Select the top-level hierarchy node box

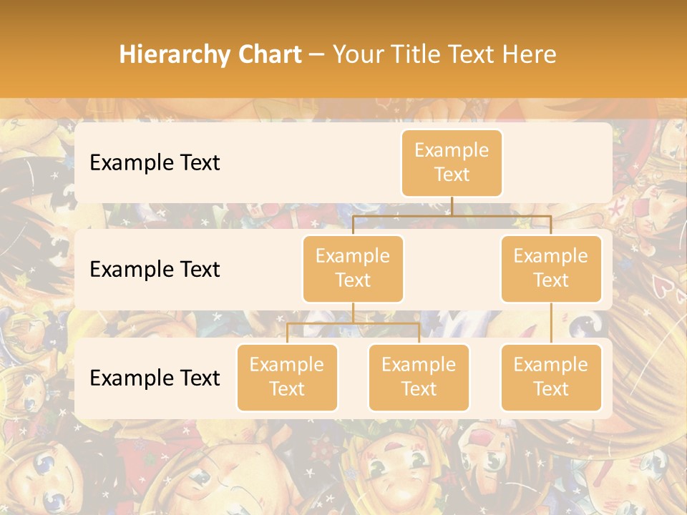452,163
